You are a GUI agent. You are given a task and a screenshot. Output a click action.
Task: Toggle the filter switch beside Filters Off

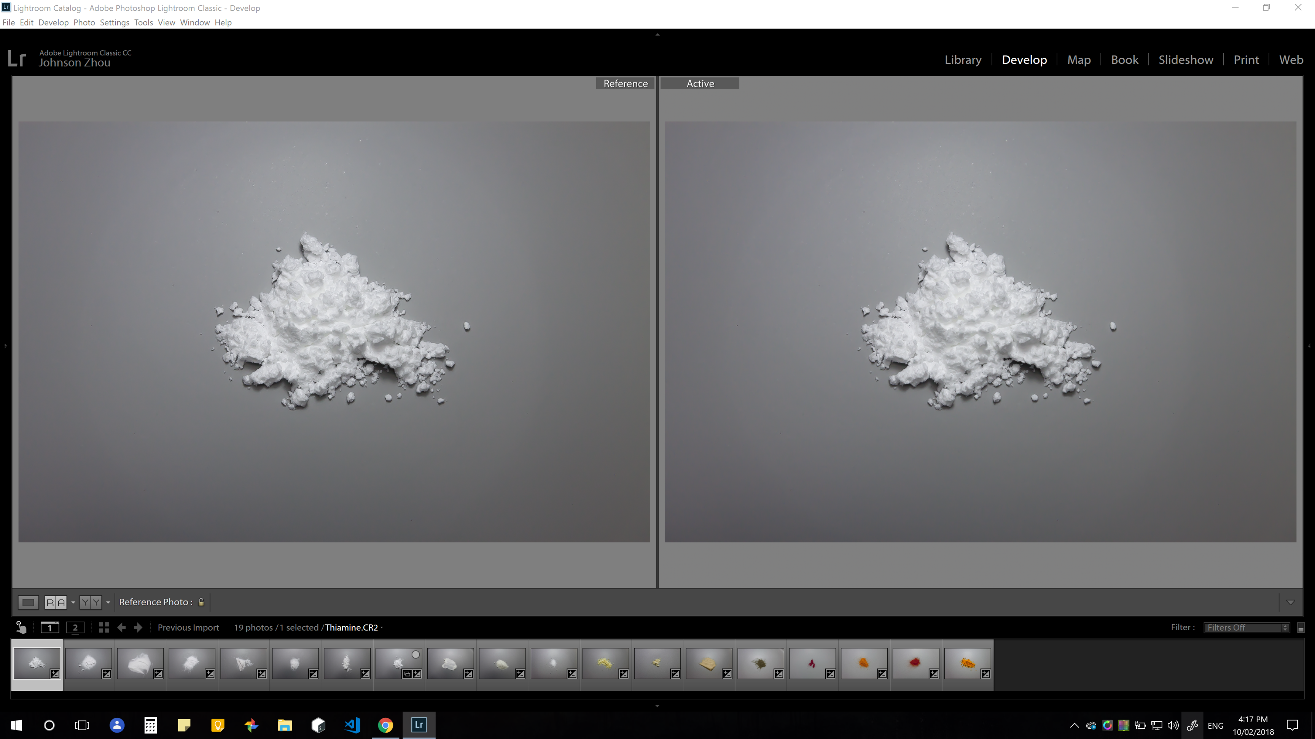[1301, 628]
